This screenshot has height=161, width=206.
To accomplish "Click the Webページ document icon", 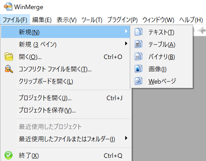I will pyautogui.click(x=139, y=81).
